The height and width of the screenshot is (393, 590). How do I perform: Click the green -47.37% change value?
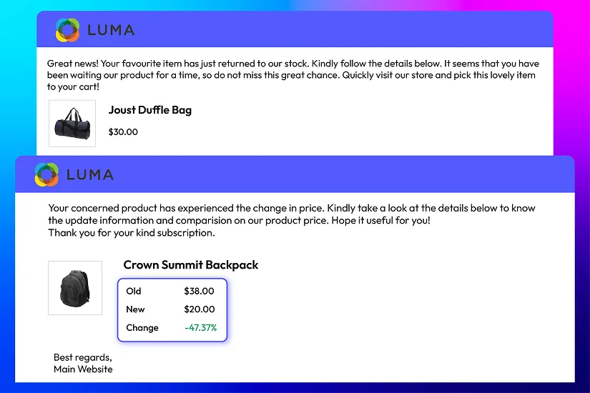(x=200, y=327)
